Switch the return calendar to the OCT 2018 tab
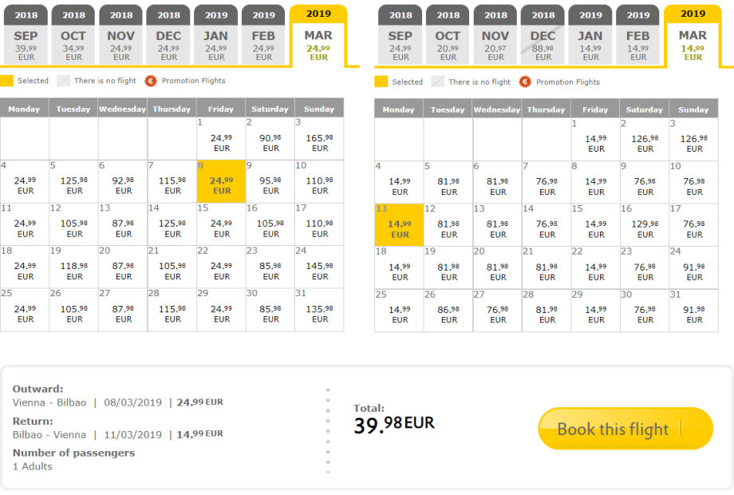Screen dimensions: 734x495 [448, 36]
